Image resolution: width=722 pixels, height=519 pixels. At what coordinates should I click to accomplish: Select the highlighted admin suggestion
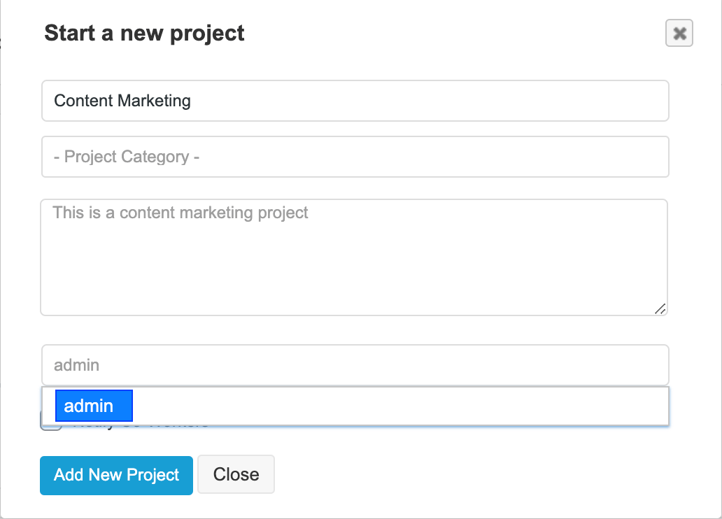click(94, 406)
